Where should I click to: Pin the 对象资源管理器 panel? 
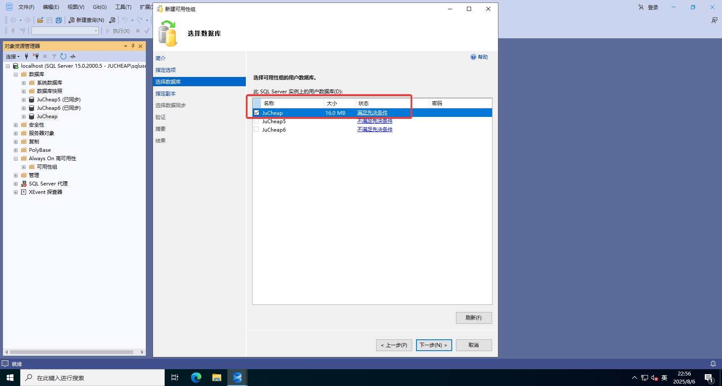click(133, 46)
